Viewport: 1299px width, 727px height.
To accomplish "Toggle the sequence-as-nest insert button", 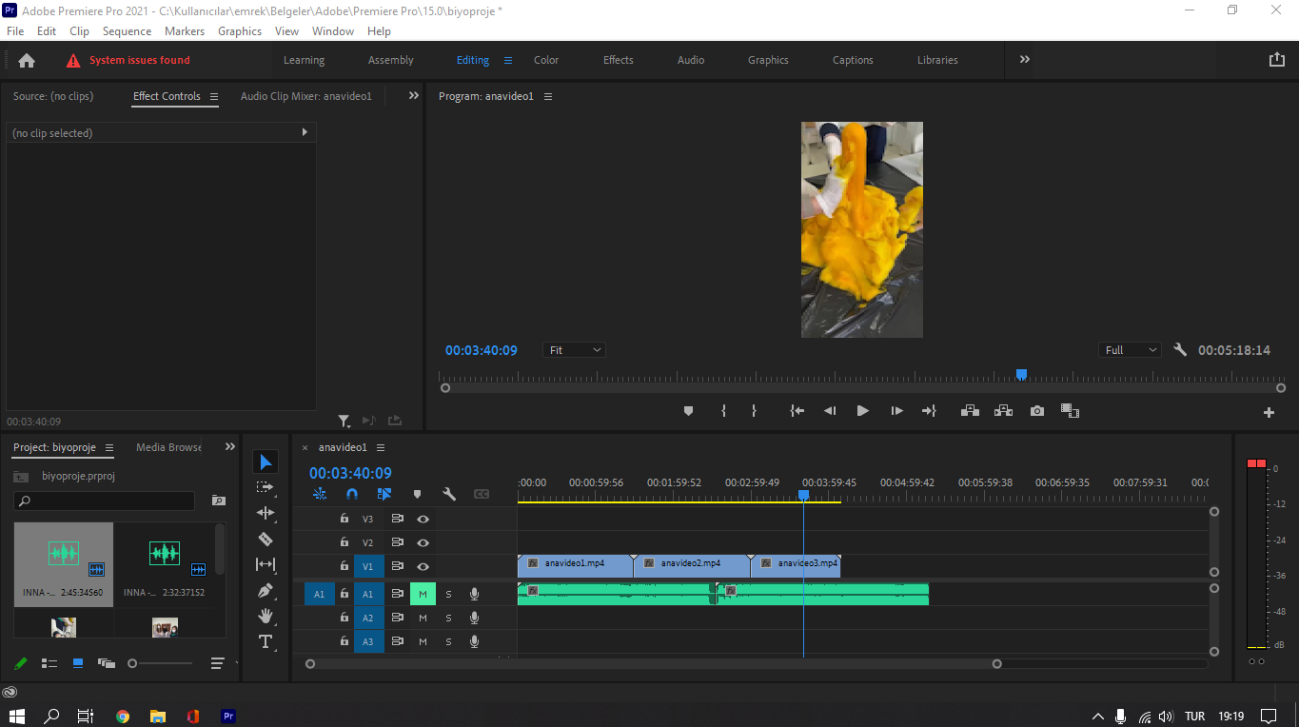I will point(320,494).
